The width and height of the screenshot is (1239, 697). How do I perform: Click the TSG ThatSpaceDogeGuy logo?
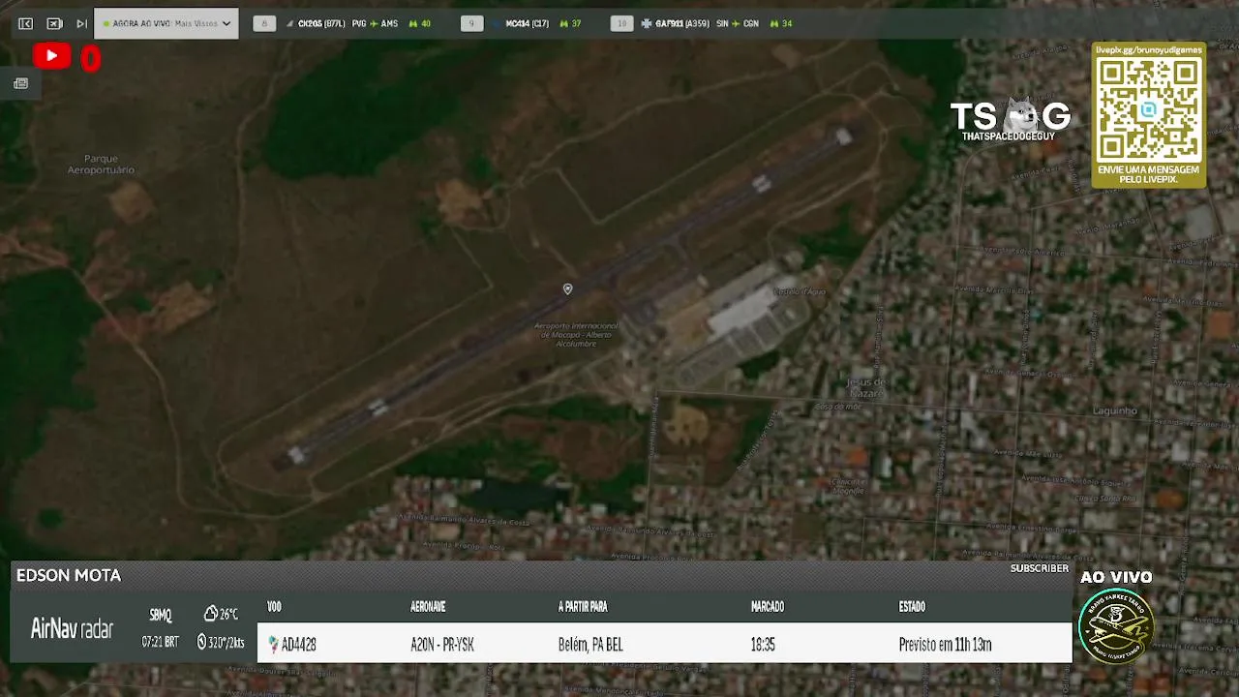coord(1010,120)
